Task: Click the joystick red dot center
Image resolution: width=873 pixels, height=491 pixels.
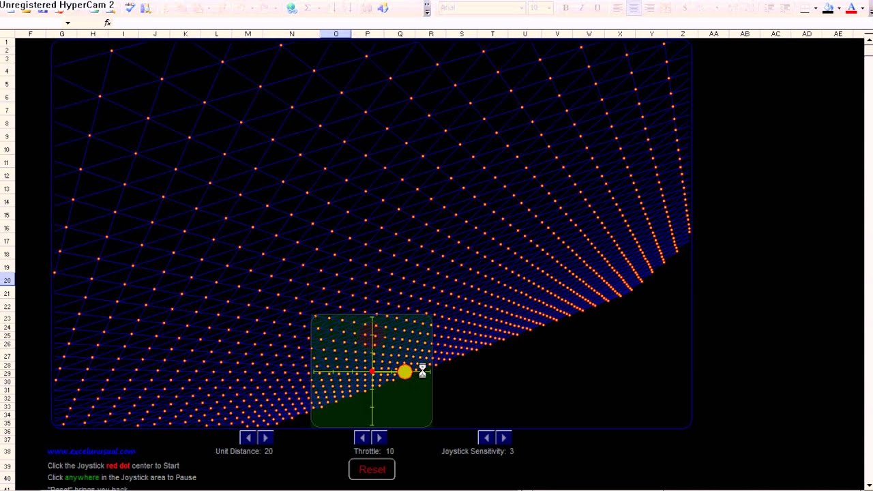Action: coord(372,372)
